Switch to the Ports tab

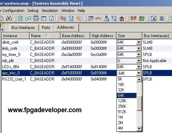point(46,28)
